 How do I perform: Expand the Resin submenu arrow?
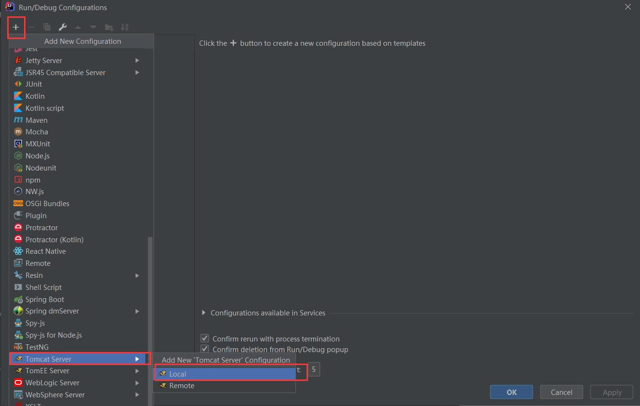[137, 275]
